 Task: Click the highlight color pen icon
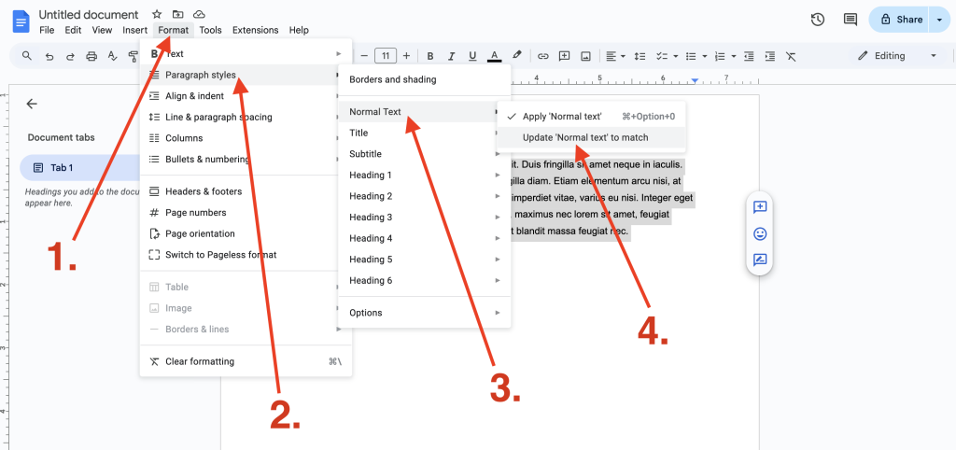[517, 56]
